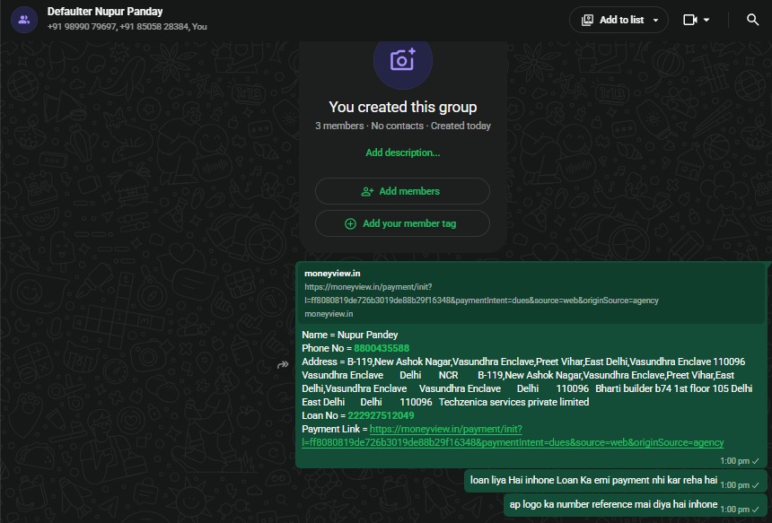Click message 'ap logo ka number reference'
The image size is (772, 523).
point(613,504)
